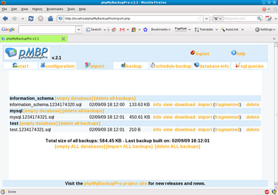Click the red stop icon in the status bar
The width and height of the screenshot is (278, 195).
[267, 192]
